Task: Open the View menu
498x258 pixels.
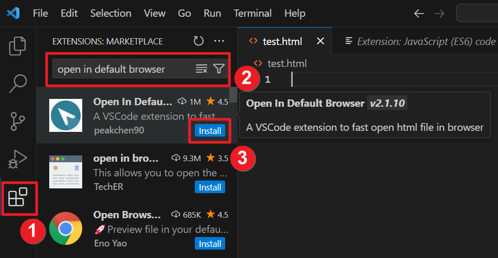Action: coord(154,13)
